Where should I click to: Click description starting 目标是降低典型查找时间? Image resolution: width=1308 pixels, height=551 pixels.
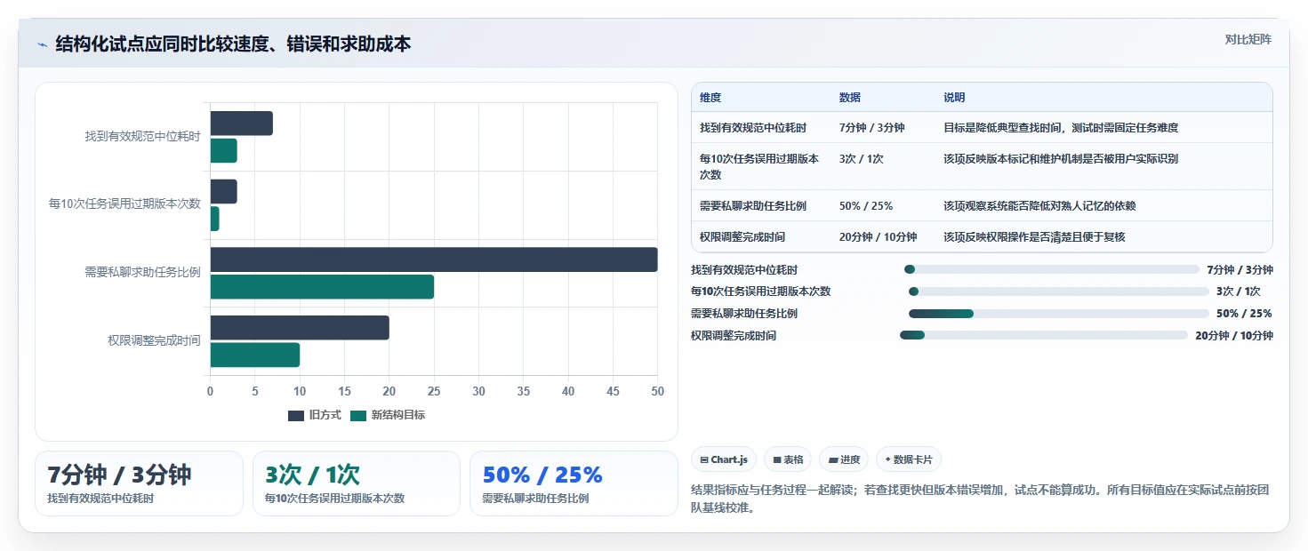coord(1061,128)
